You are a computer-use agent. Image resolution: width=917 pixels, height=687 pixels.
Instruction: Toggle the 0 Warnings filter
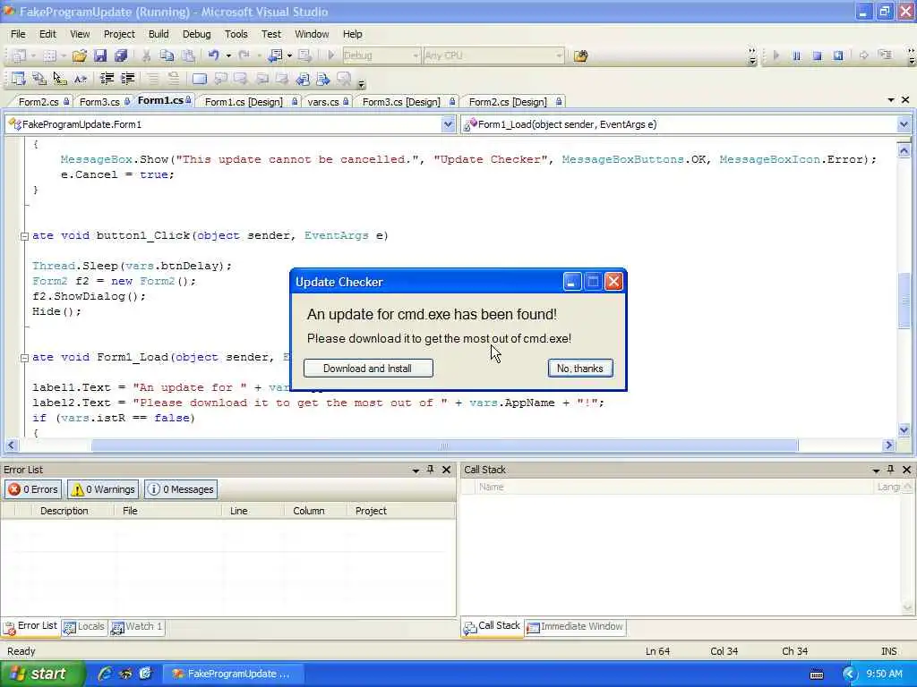point(103,489)
